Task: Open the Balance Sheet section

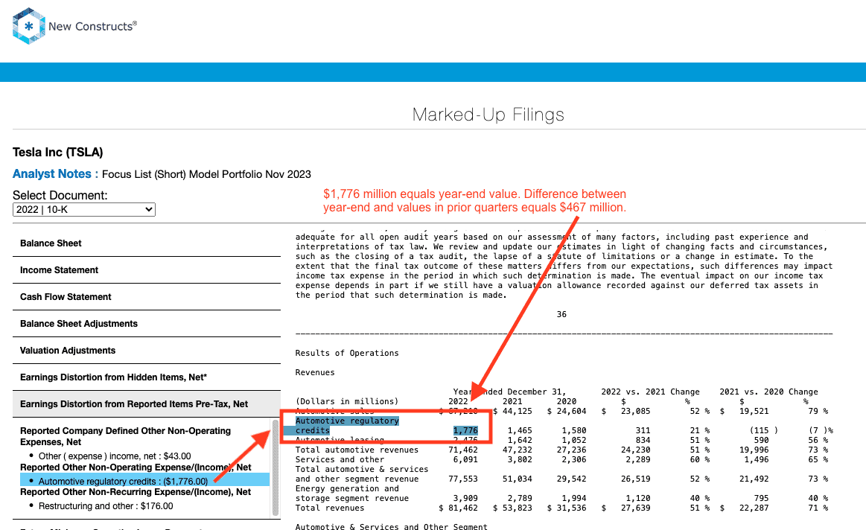Action: (147, 243)
